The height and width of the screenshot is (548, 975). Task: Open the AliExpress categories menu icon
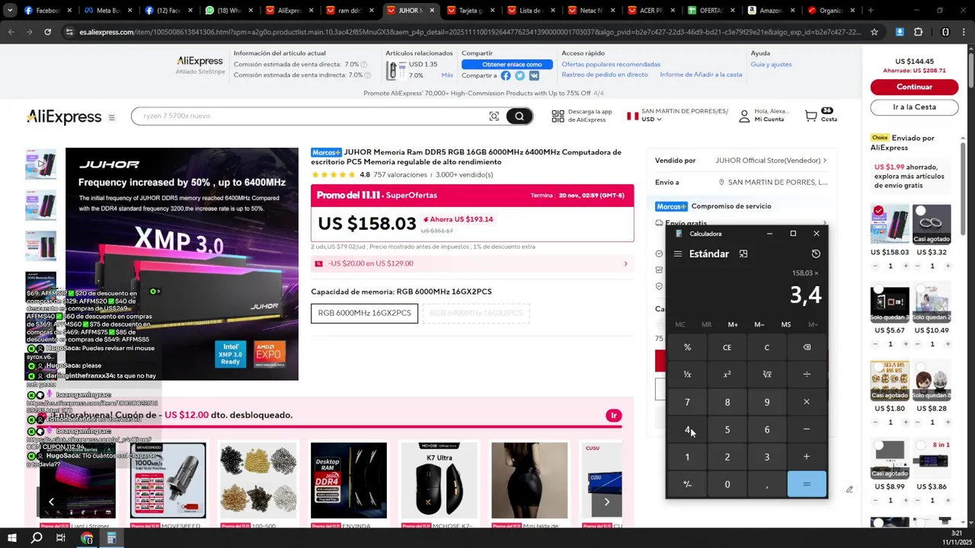(111, 117)
